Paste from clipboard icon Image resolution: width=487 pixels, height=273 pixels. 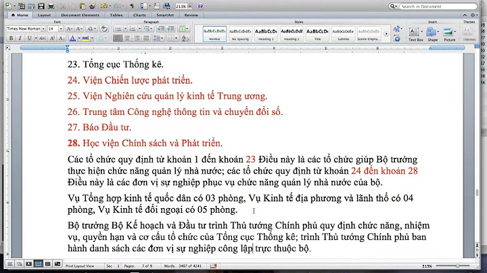(x=83, y=6)
